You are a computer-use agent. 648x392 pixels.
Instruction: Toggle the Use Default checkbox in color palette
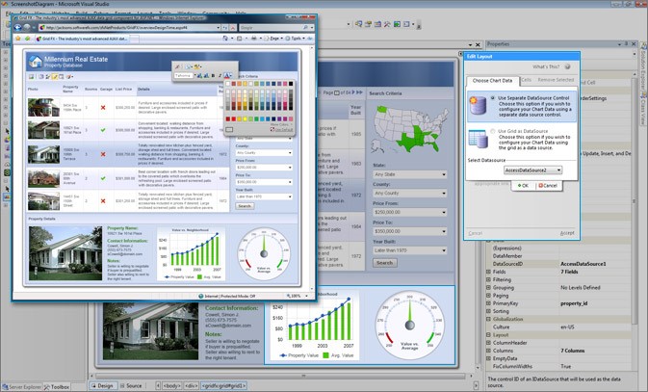coord(272,129)
